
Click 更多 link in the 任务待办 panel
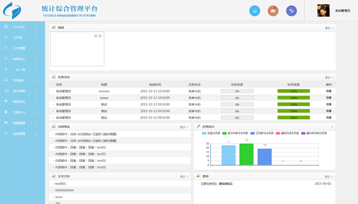[328, 78]
